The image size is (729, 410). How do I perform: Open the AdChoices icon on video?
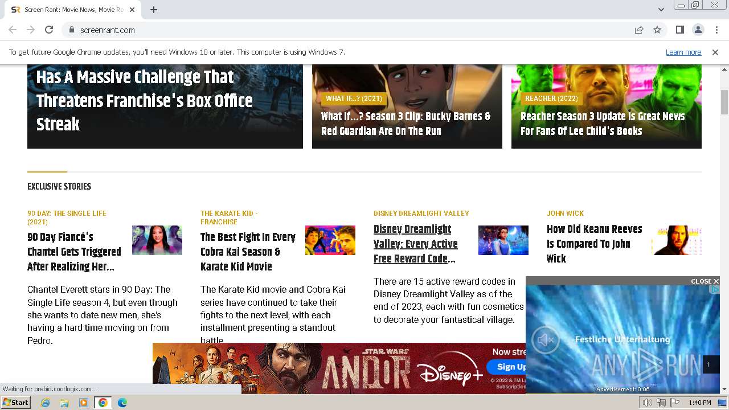tap(715, 290)
